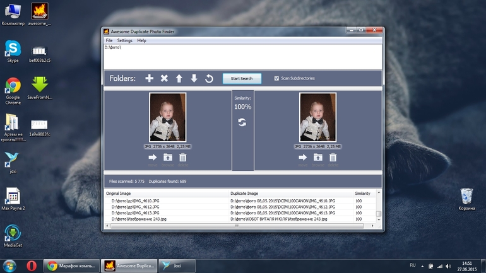The image size is (486, 273).
Task: Click the delete trash icon under the right photo
Action: point(333,157)
